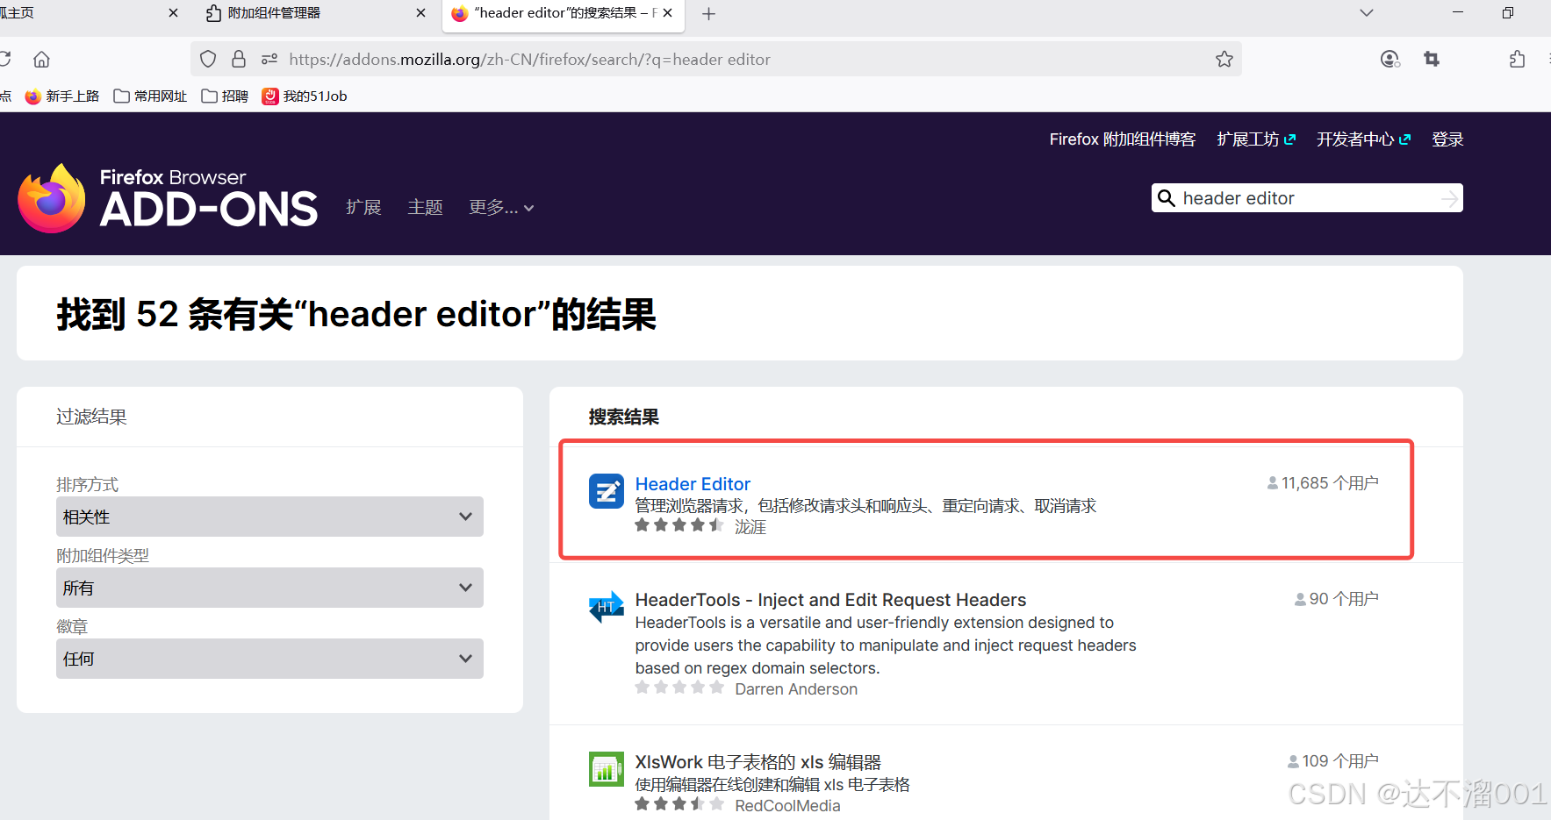The image size is (1551, 820).
Task: Click the XlsWork spreadsheet editor icon
Action: [x=607, y=768]
